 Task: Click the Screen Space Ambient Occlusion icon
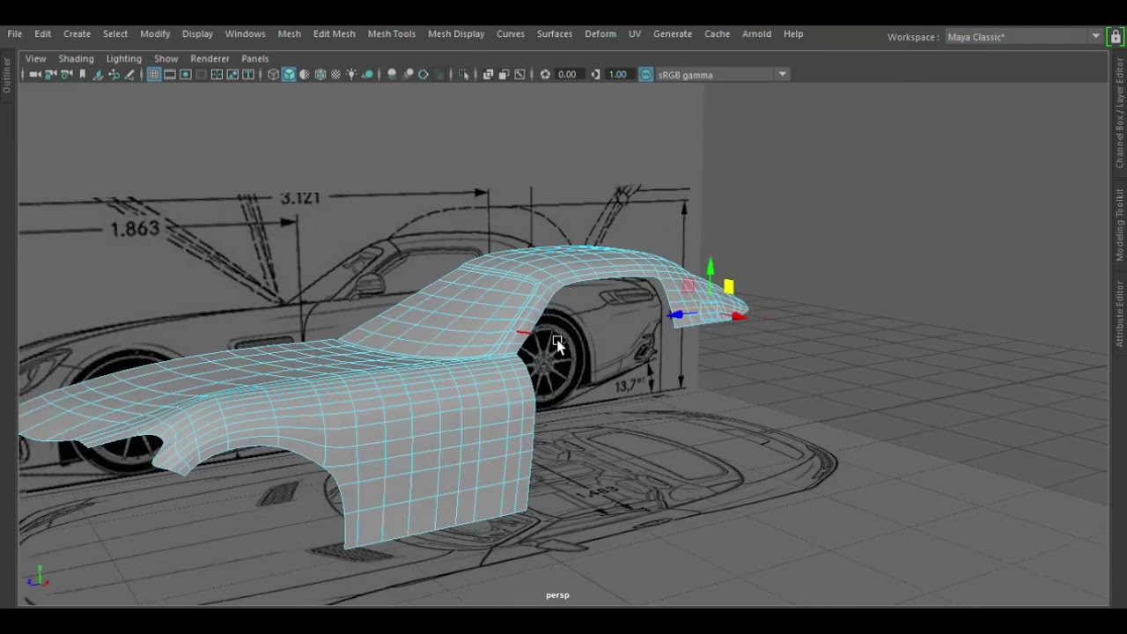pyautogui.click(x=392, y=75)
